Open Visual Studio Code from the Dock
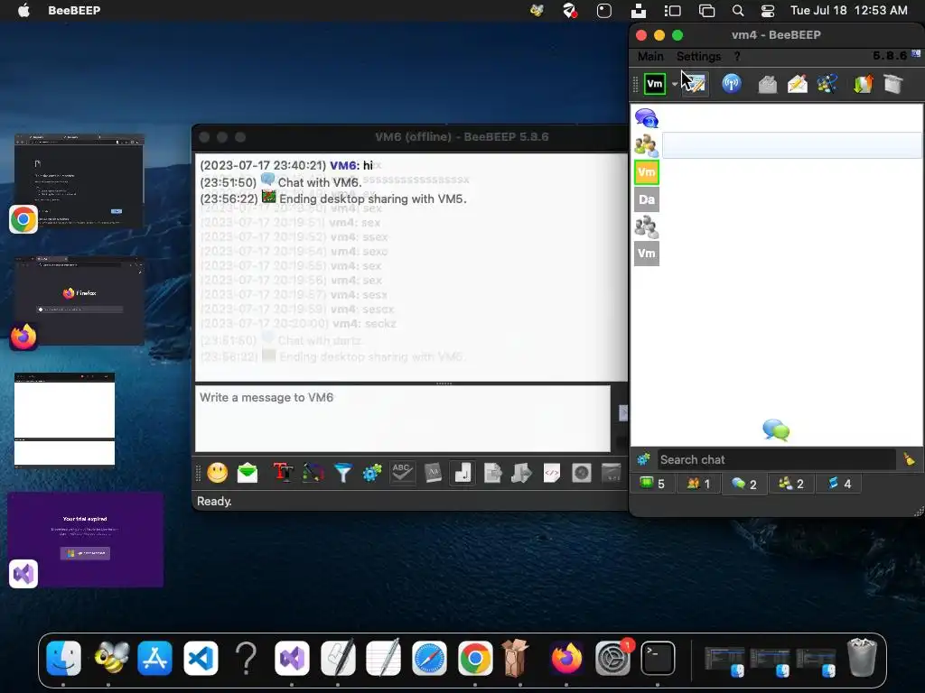 point(201,658)
